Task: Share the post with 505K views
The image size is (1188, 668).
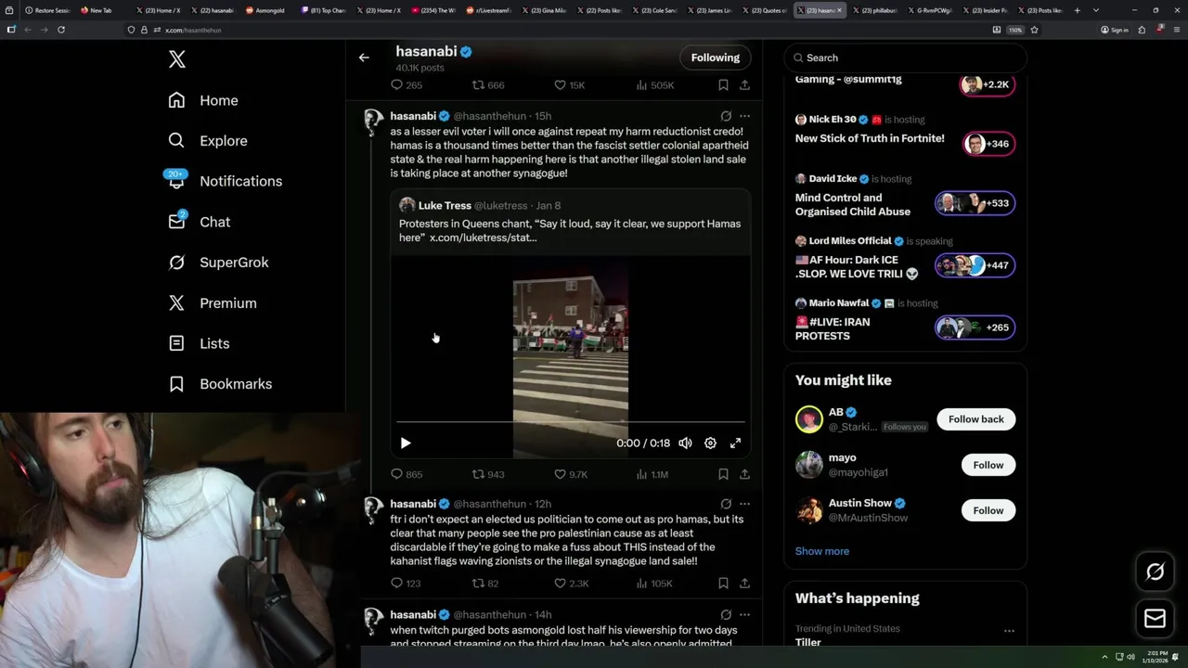Action: click(x=744, y=85)
